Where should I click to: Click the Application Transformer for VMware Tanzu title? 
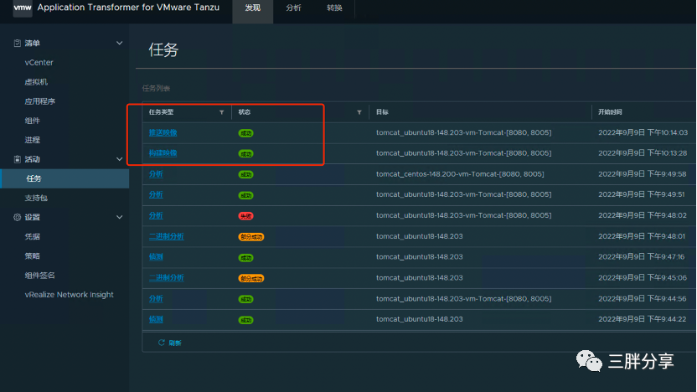(x=128, y=8)
